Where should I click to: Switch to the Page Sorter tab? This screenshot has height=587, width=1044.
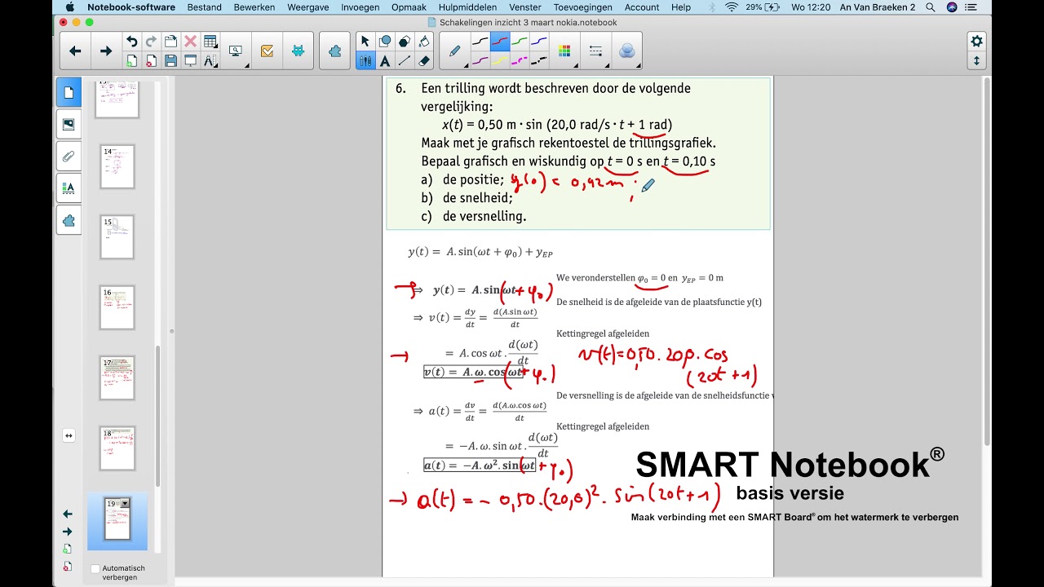click(69, 92)
